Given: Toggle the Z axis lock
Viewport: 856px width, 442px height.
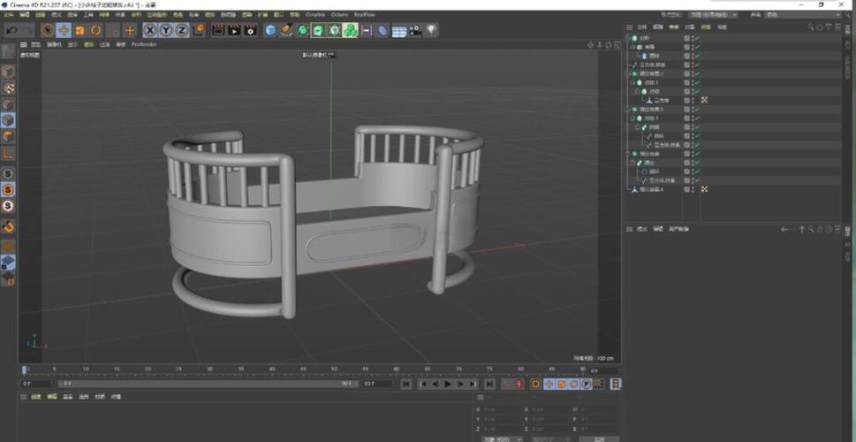Looking at the screenshot, I should (x=182, y=30).
